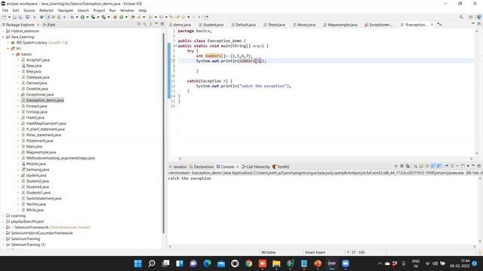483x271 pixels.
Task: Click Collapse All in Package Explorer
Action: [139, 24]
